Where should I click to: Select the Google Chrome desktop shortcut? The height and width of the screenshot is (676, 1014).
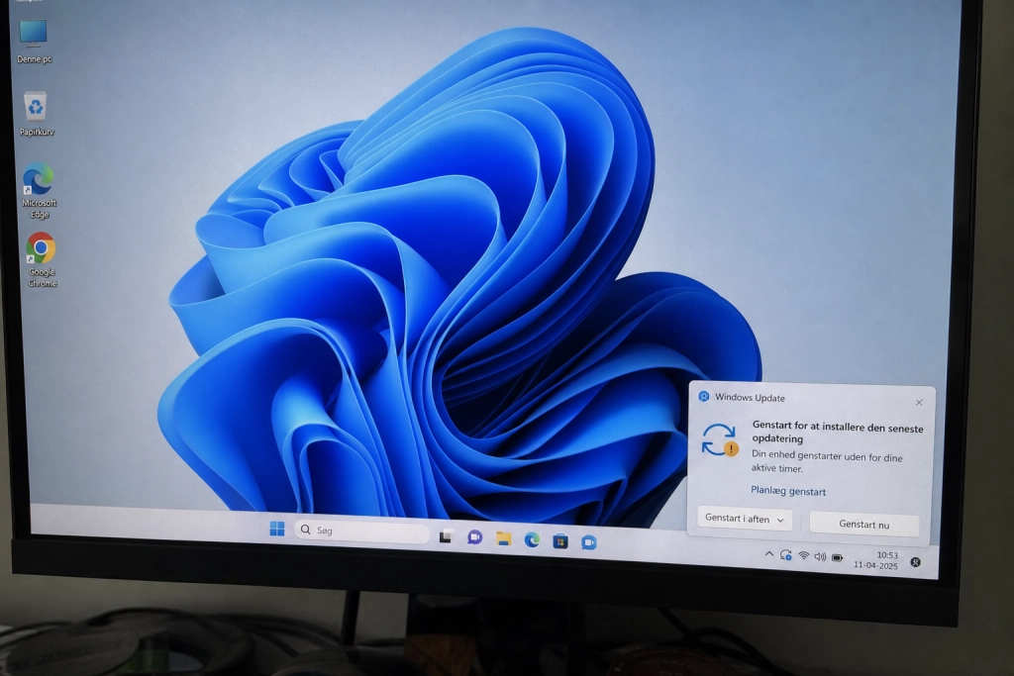coord(42,259)
